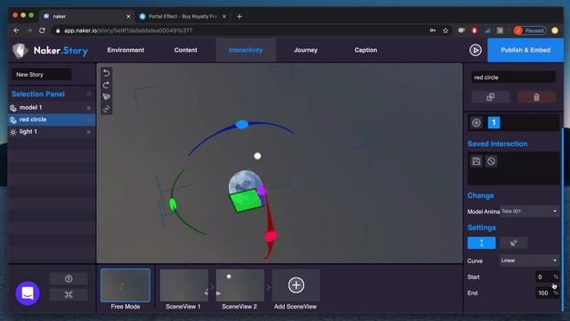Viewport: 570px width, 321px height.
Task: Edit the End percent field
Action: pos(547,293)
